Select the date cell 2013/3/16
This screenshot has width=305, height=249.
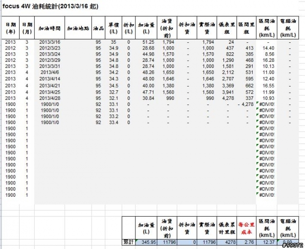(50, 42)
